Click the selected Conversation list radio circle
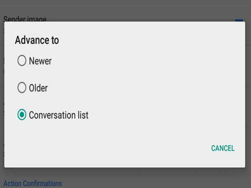251x188 pixels. tap(22, 115)
